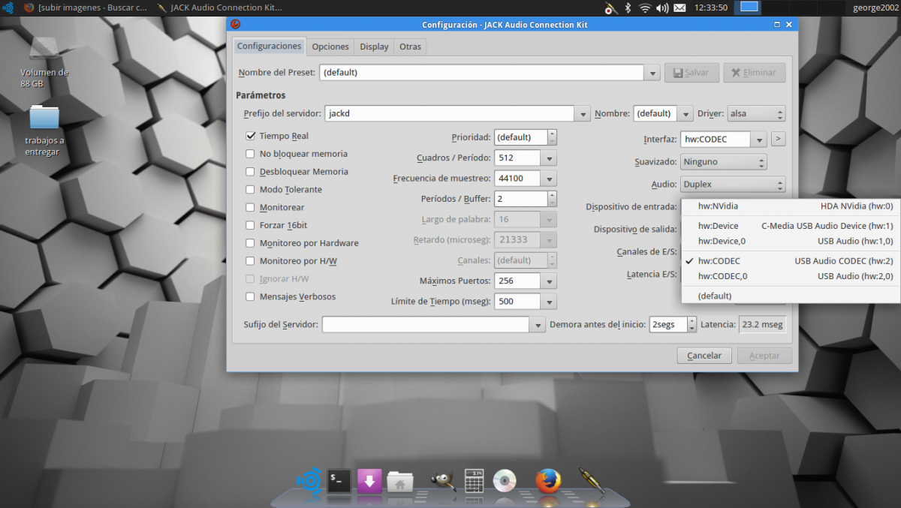
Task: Switch to the Opciones tab
Action: [x=330, y=47]
